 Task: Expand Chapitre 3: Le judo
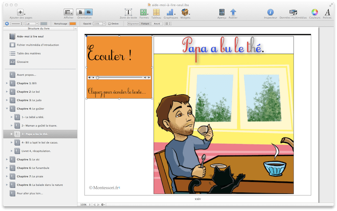[x=7, y=100]
